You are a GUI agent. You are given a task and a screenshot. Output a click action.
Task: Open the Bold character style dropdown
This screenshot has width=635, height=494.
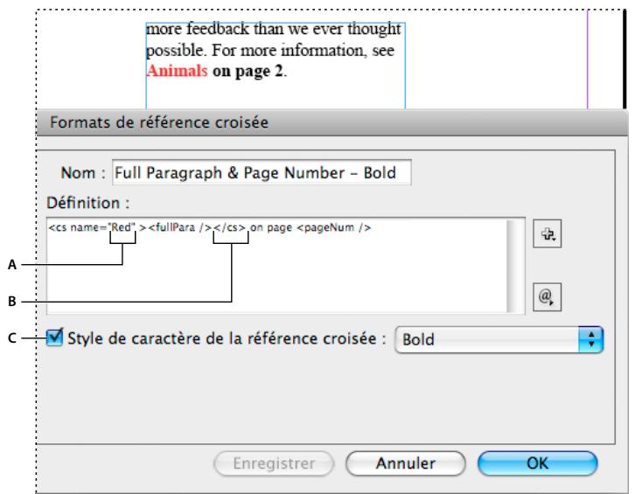(499, 339)
